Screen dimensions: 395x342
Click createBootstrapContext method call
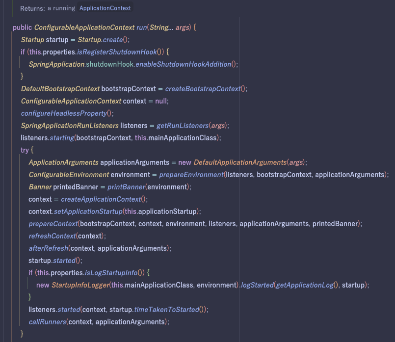tap(203, 89)
